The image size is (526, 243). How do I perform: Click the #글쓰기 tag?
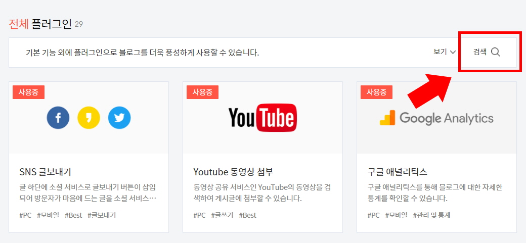(x=222, y=215)
